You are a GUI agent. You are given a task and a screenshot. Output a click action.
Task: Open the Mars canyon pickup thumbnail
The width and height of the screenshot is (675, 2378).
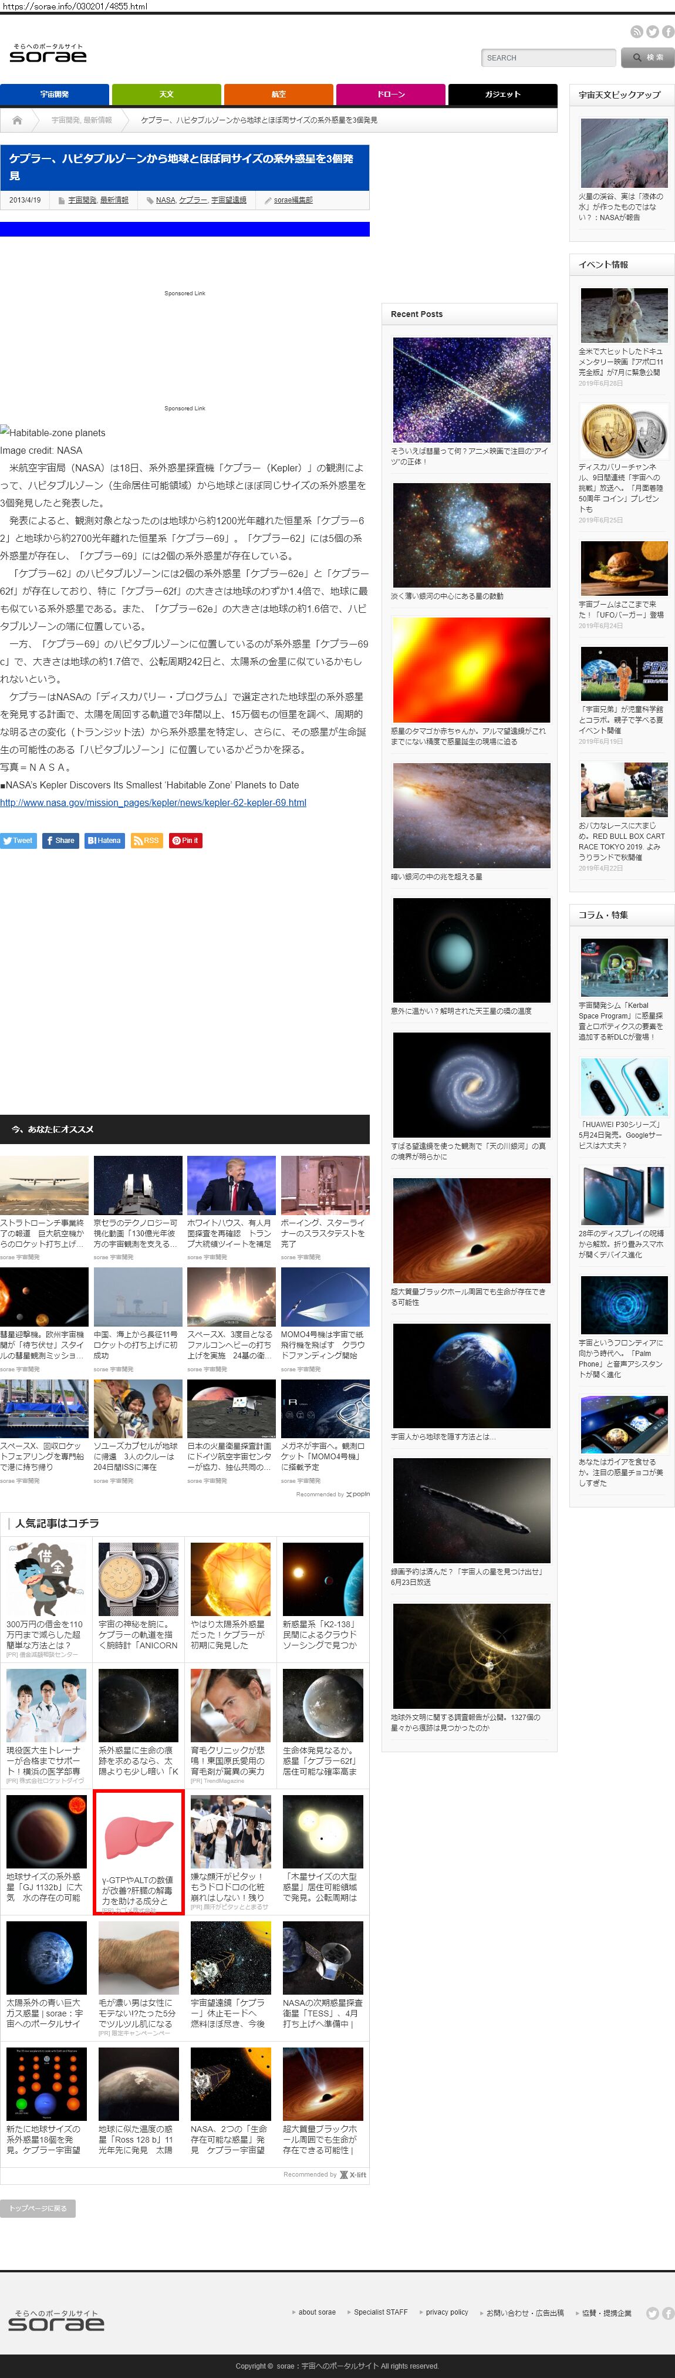click(x=623, y=152)
